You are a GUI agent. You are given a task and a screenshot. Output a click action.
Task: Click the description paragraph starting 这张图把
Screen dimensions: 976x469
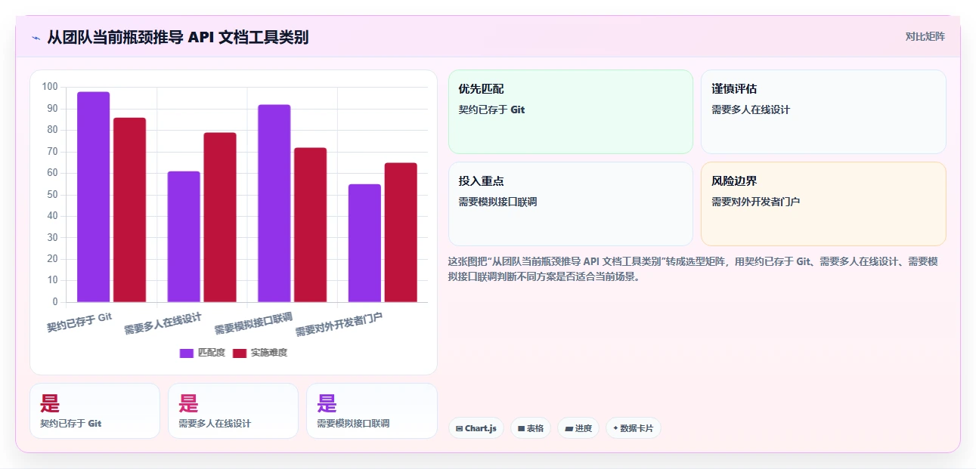pos(693,269)
